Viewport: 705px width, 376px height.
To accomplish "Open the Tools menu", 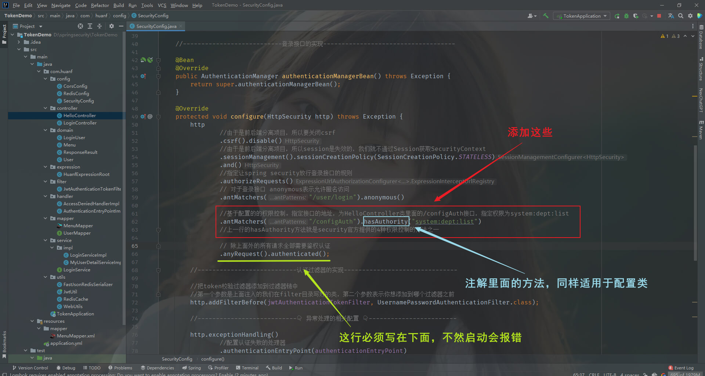I will coord(147,5).
